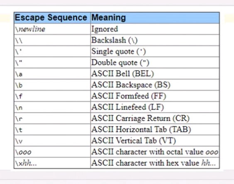234x184 pixels.
Task: Click the octal value description cell
Action: pos(155,152)
